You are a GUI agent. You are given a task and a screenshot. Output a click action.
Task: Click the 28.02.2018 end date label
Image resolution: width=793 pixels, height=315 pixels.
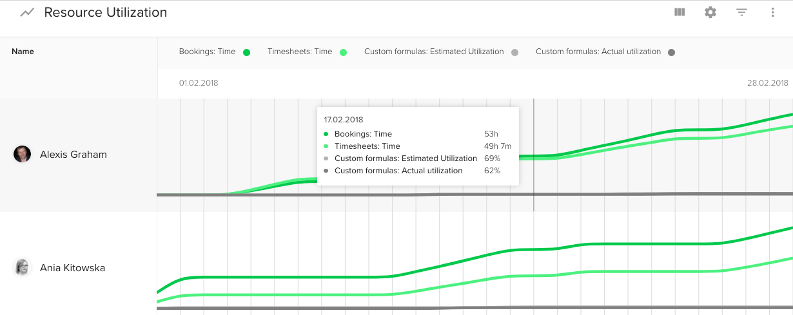[768, 83]
